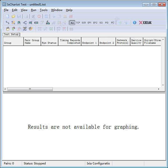The height and width of the screenshot is (168, 168).
Task: Click the IxChariot application icon in the title bar
Action: coord(4,4)
